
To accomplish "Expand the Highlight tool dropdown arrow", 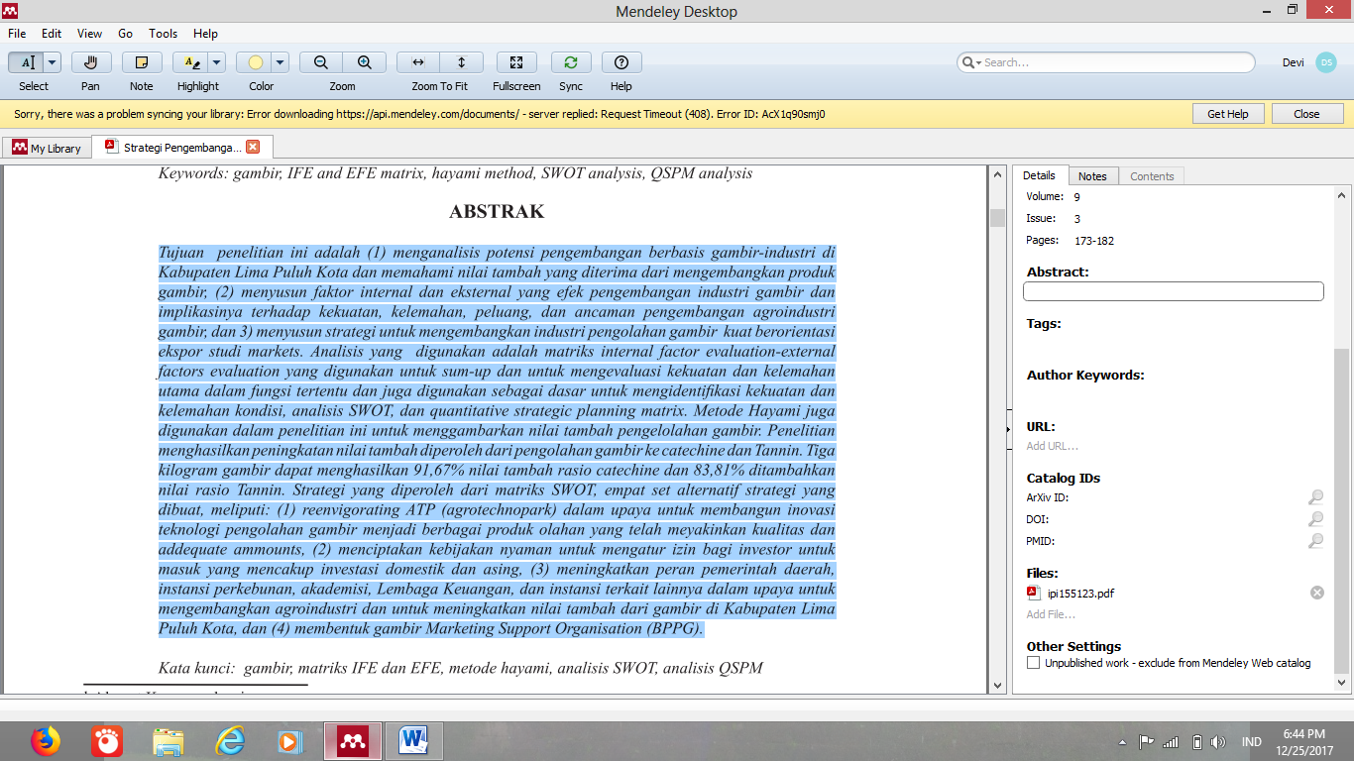I will pos(217,62).
